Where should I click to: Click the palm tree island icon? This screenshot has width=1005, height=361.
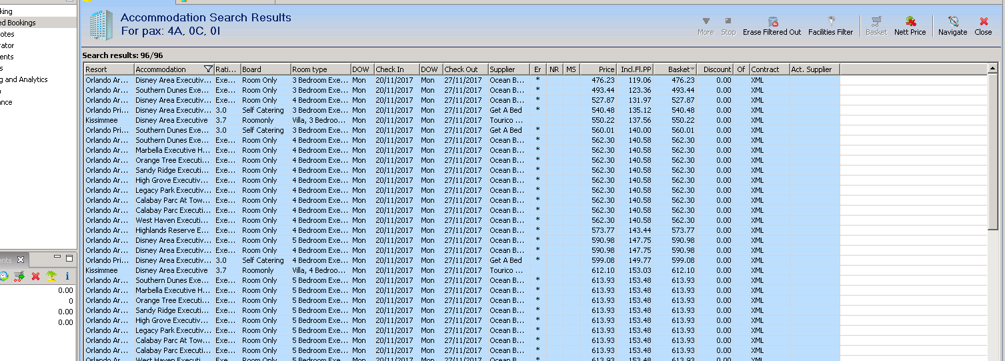pos(51,276)
